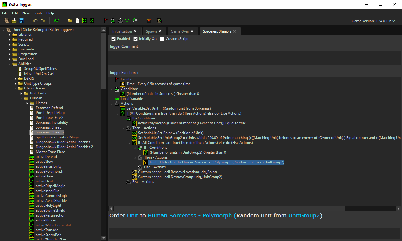The image size is (402, 241).
Task: Click the New Folder toolbar icon
Action: click(x=70, y=20)
